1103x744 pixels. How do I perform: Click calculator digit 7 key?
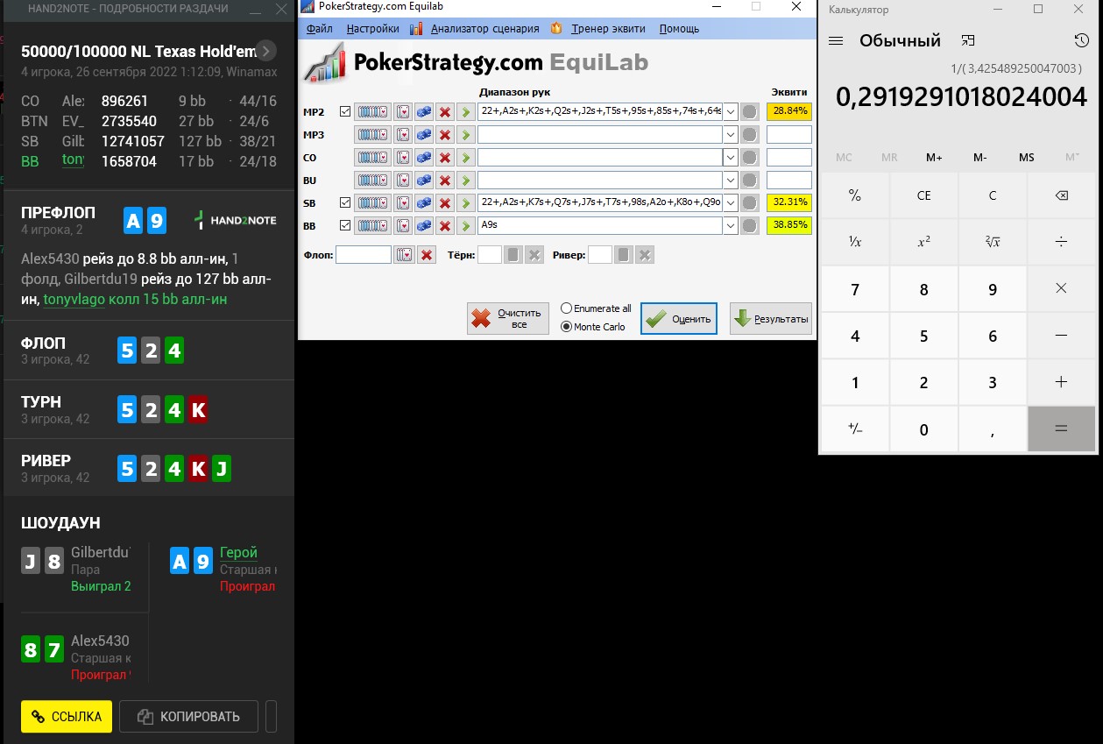click(855, 289)
